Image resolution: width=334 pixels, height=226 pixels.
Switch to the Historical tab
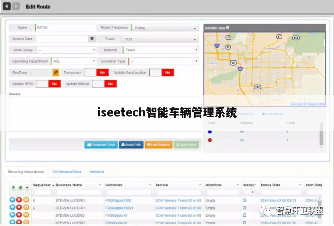click(x=97, y=172)
